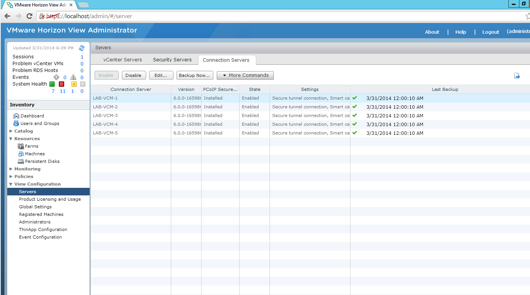This screenshot has width=530, height=295.
Task: Click the export table icon at right
Action: pyautogui.click(x=517, y=76)
